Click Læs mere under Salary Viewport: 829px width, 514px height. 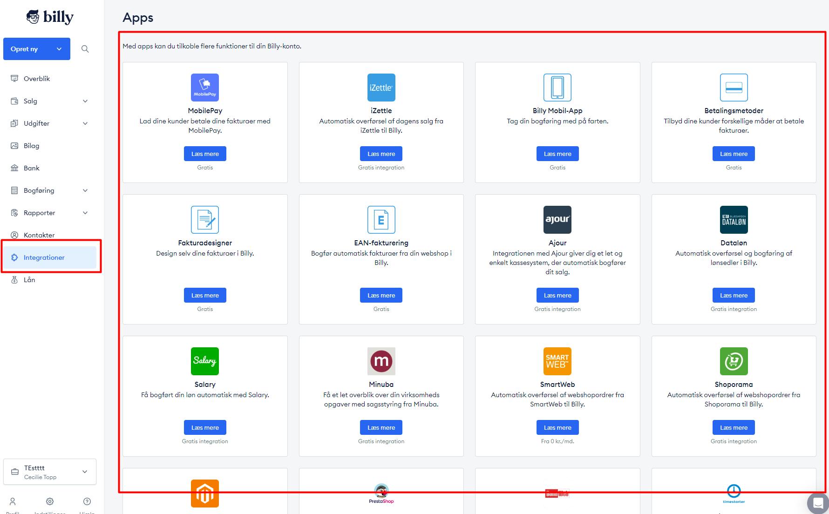(x=205, y=427)
